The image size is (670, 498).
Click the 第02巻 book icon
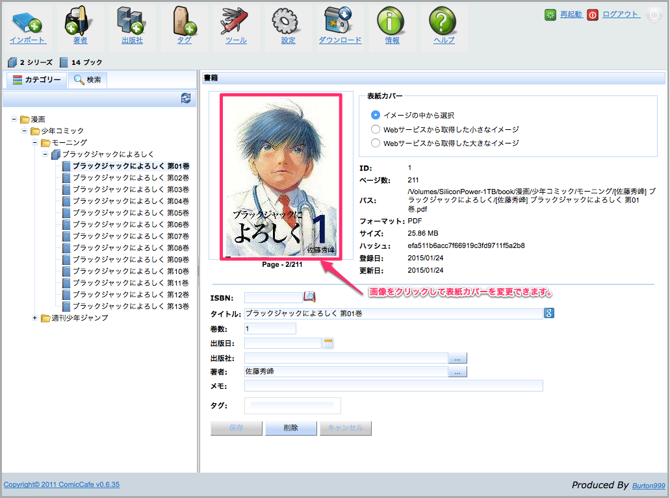coord(66,178)
